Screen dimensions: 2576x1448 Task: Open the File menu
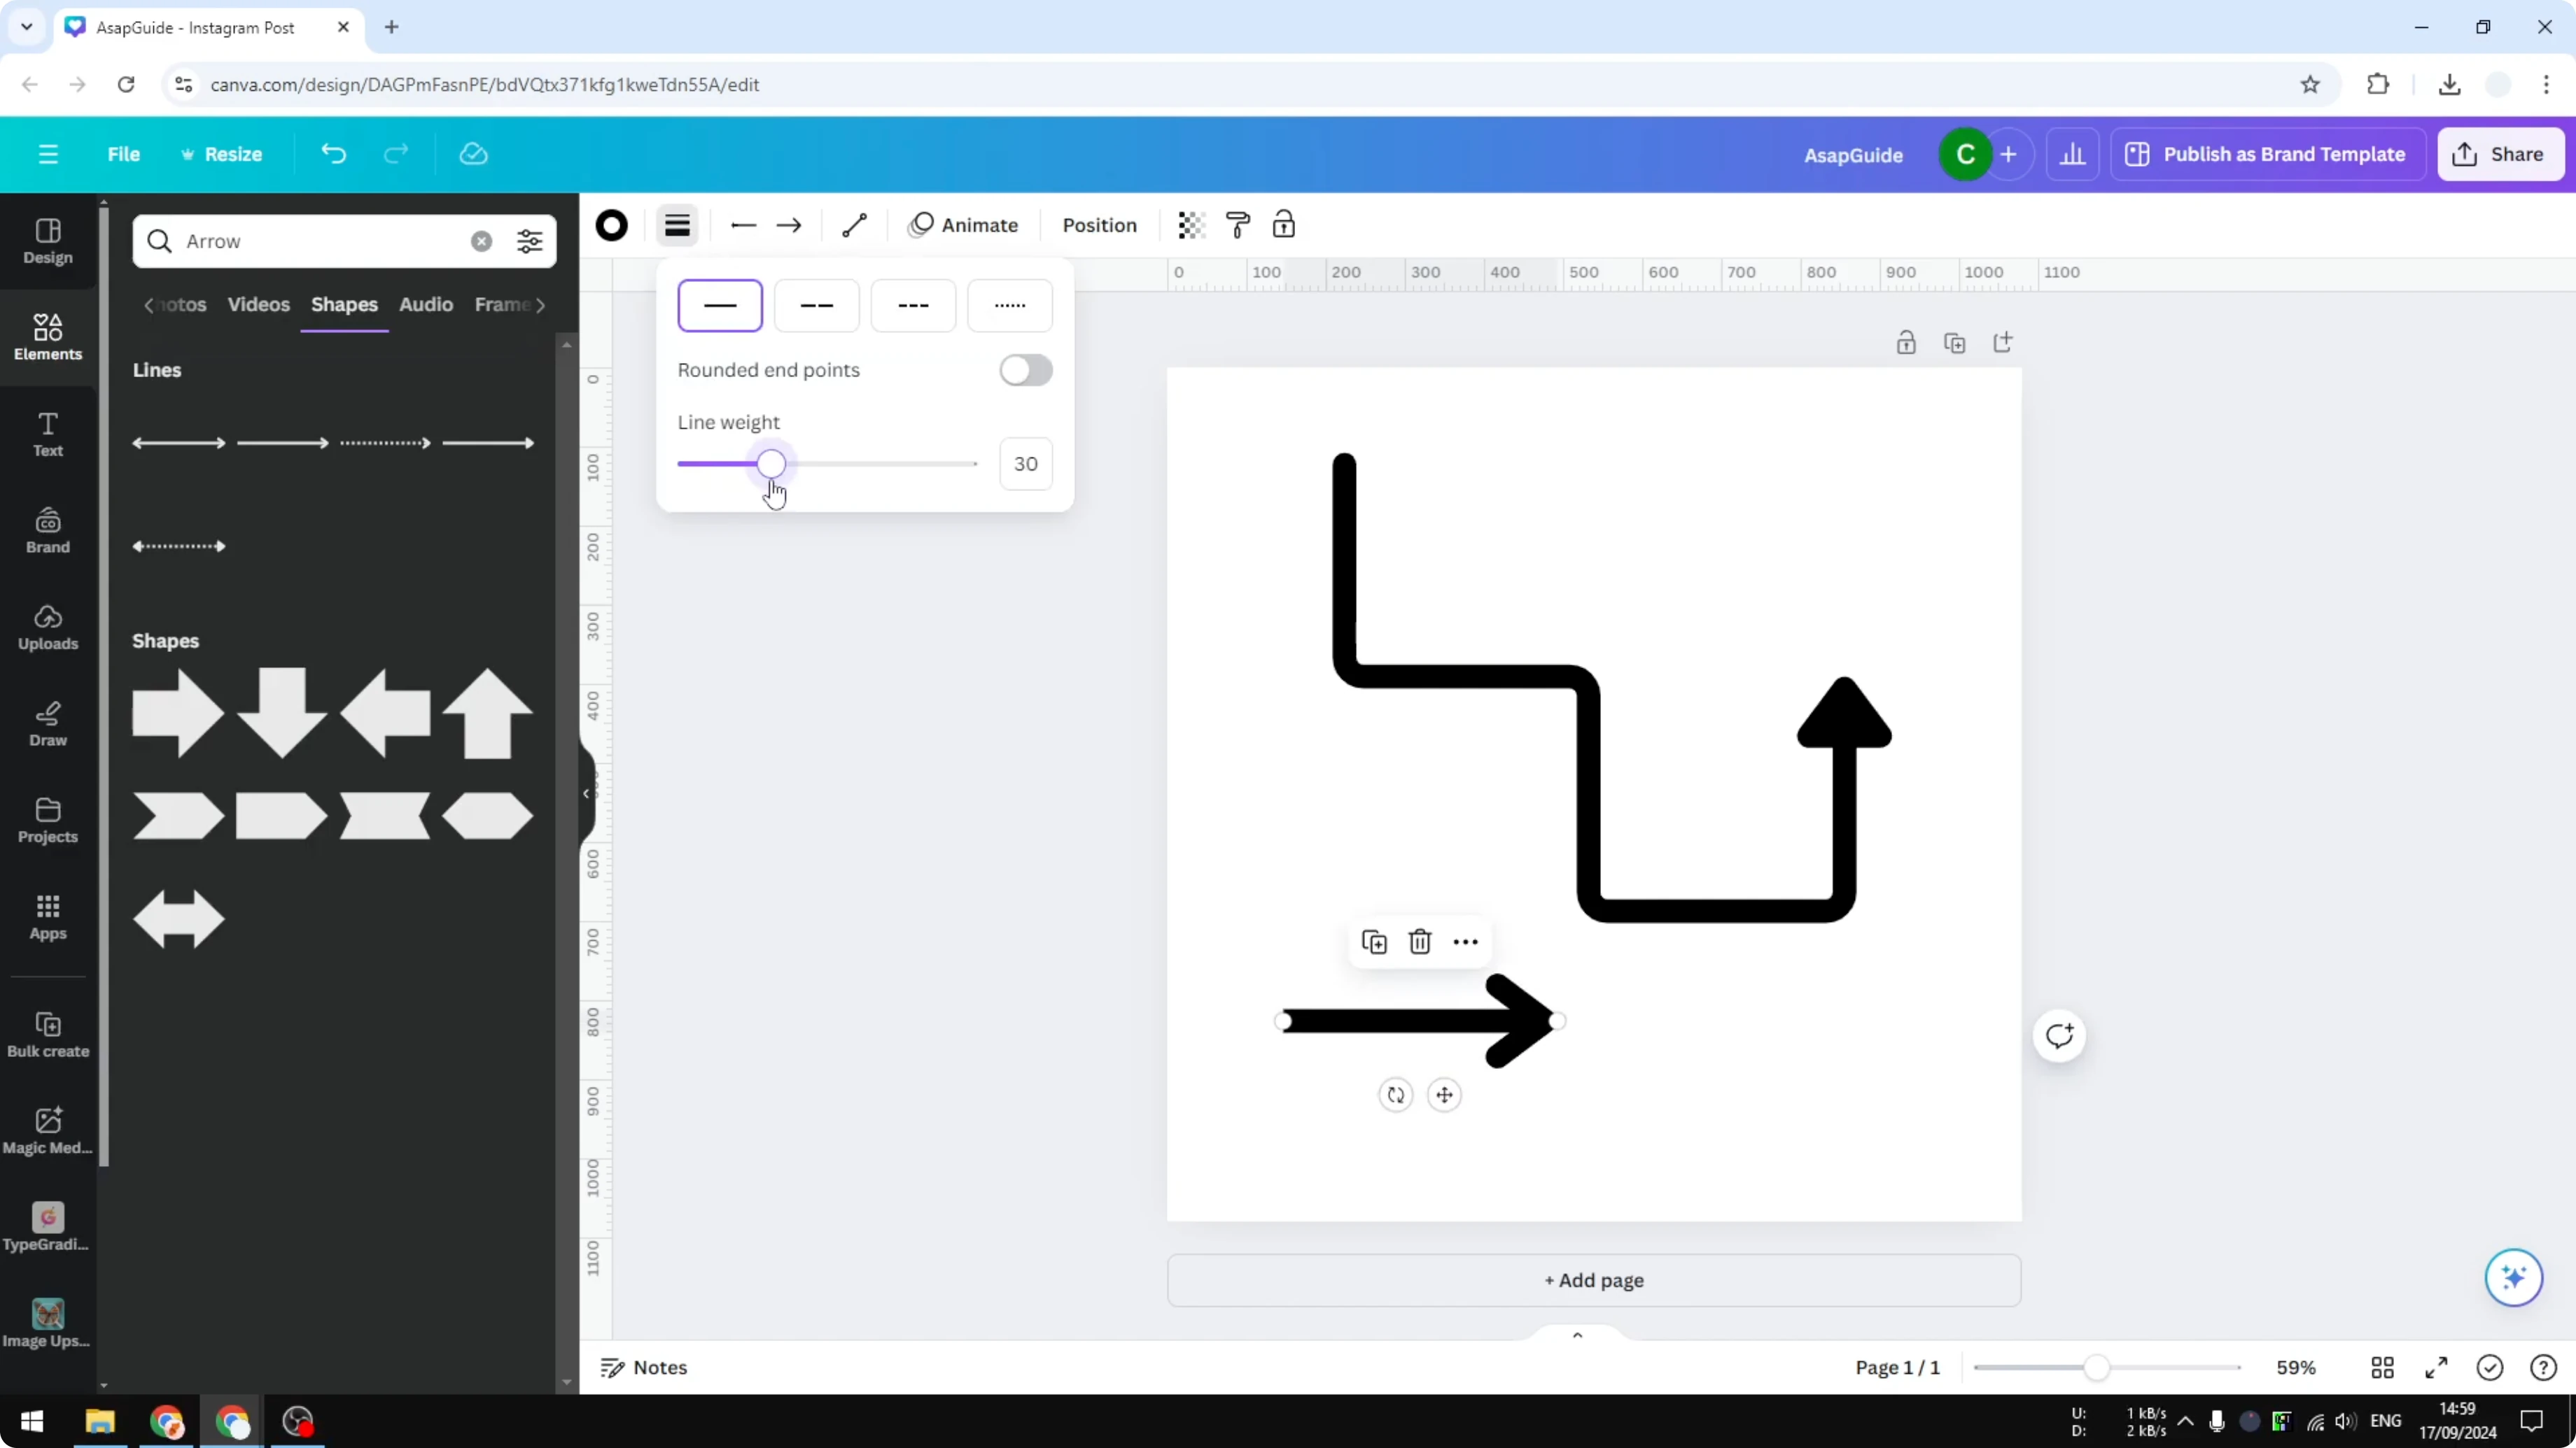click(x=124, y=154)
